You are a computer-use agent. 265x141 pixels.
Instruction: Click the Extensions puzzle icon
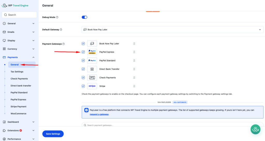(4, 130)
